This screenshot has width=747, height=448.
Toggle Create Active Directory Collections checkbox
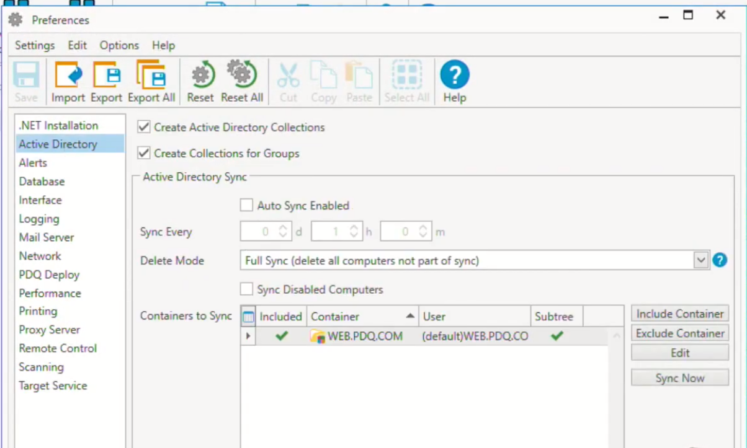click(144, 127)
